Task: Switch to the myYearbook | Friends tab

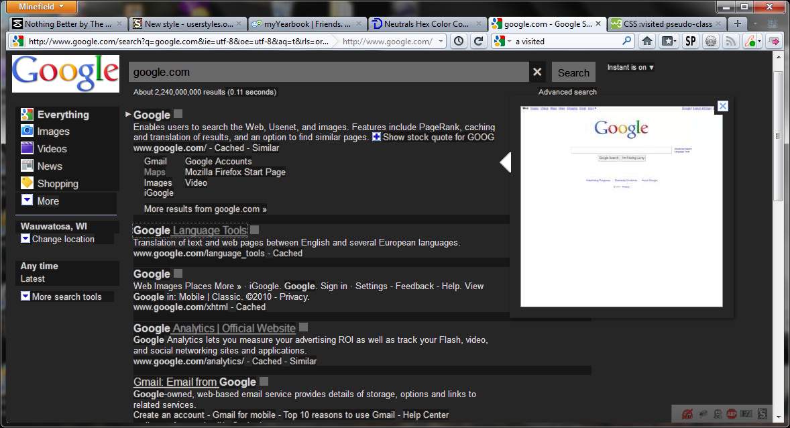Action: click(307, 23)
